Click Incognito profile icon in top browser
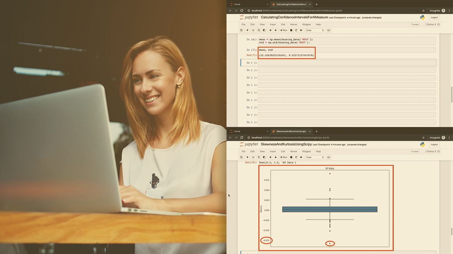This screenshot has width=453, height=254. tap(443, 11)
